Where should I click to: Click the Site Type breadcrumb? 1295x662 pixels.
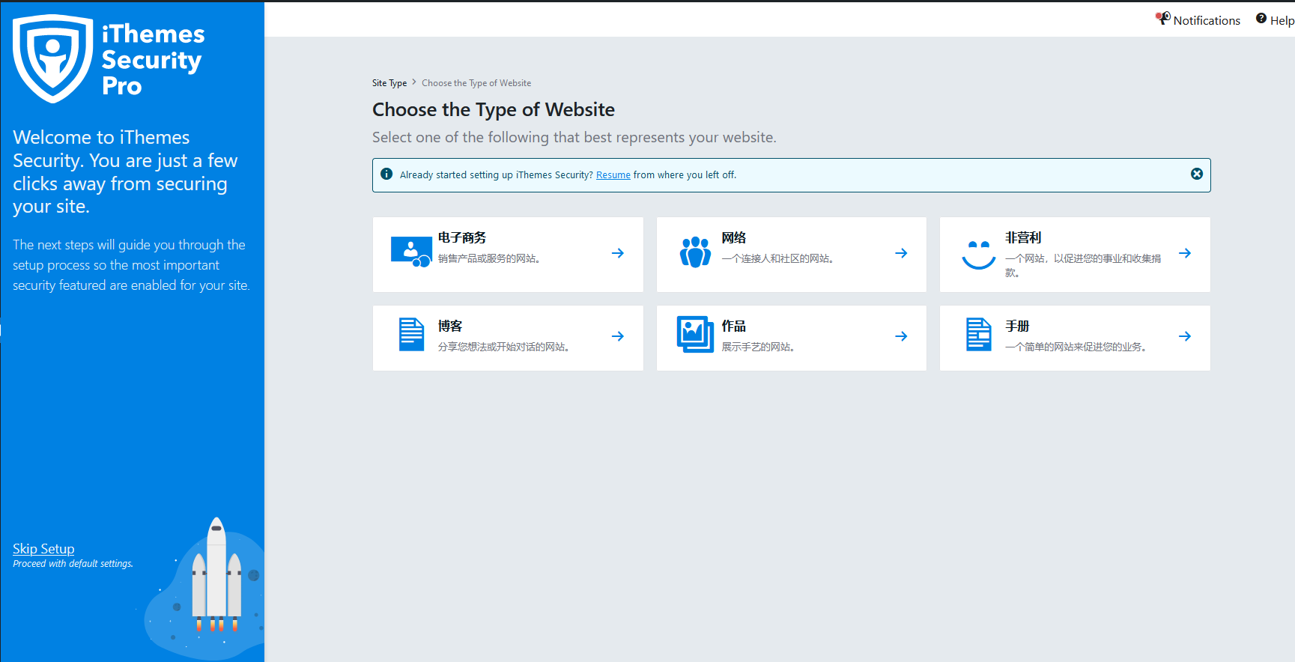[389, 83]
